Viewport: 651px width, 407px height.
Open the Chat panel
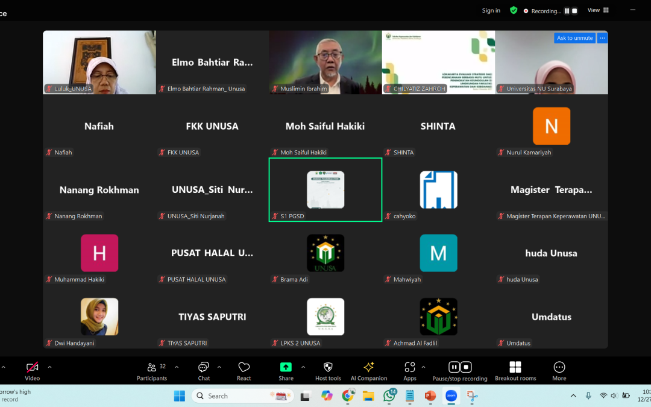coord(204,371)
